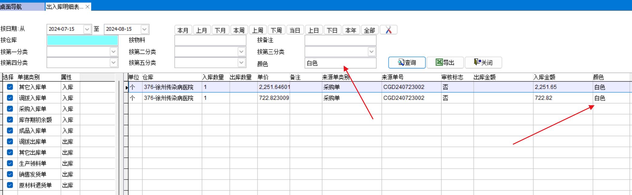Image resolution: width=632 pixels, height=195 pixels.
Task: Expand the 按第一分类 dropdown
Action: click(x=113, y=52)
